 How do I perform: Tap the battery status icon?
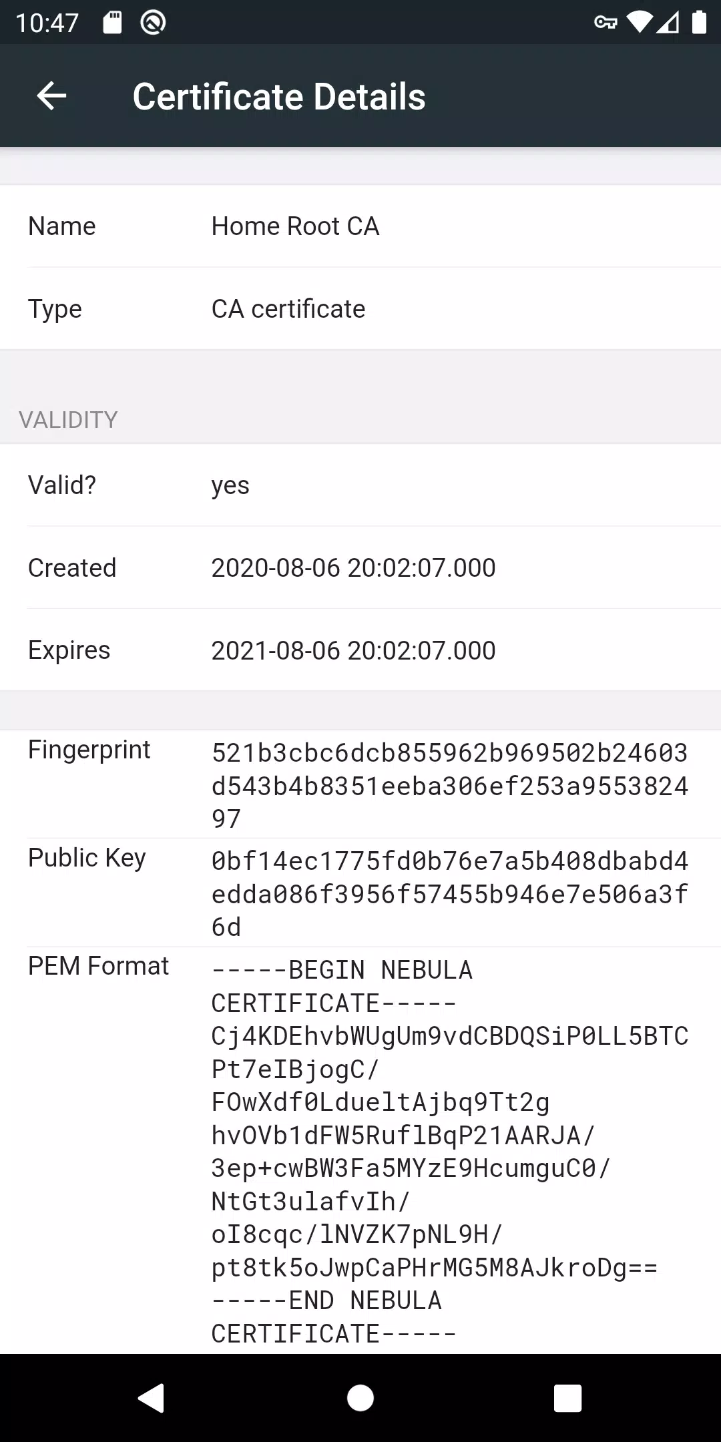click(699, 22)
